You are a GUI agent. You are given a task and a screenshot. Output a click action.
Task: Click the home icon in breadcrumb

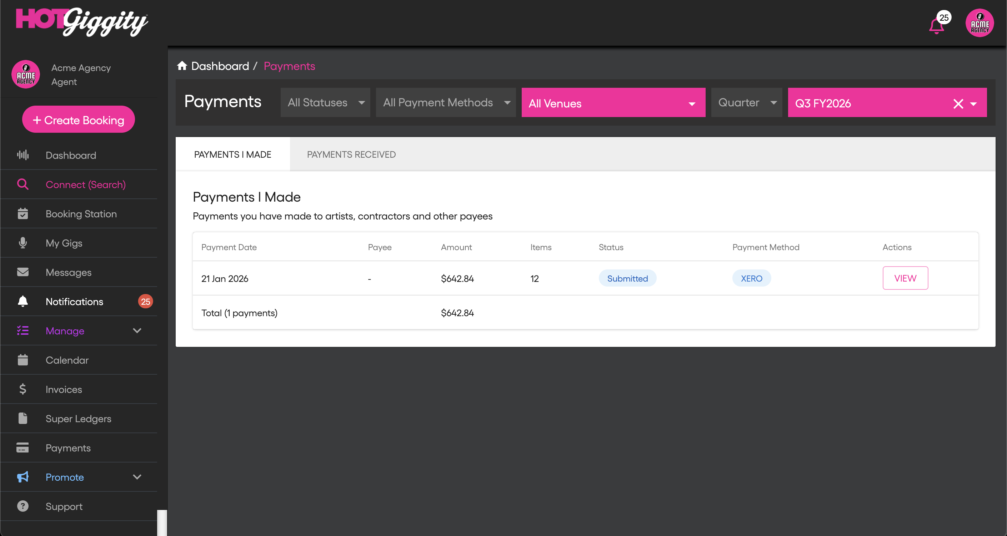(182, 66)
